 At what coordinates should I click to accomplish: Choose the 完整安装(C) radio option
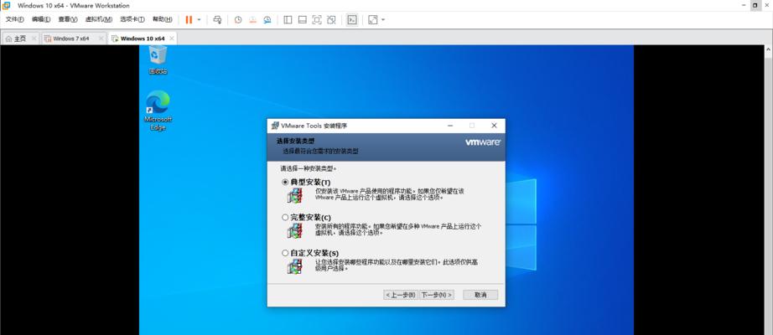[x=285, y=217]
